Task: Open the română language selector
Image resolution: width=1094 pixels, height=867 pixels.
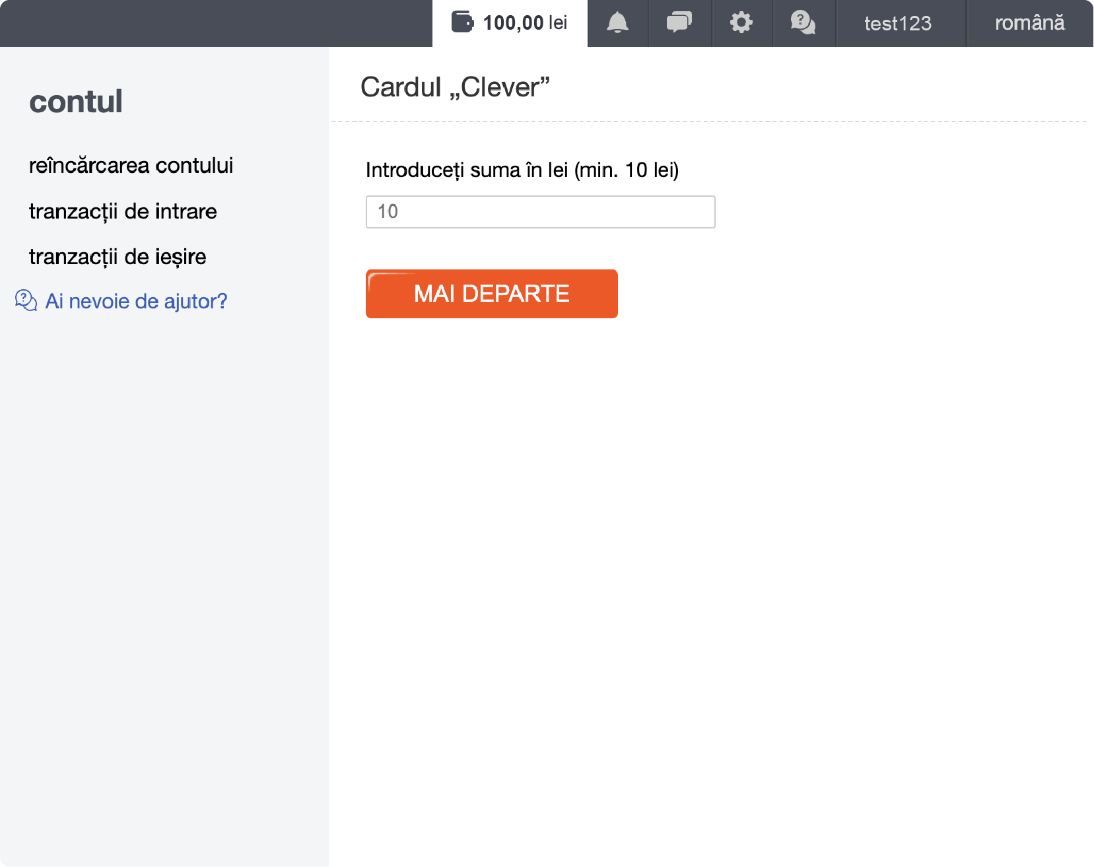Action: click(1029, 23)
